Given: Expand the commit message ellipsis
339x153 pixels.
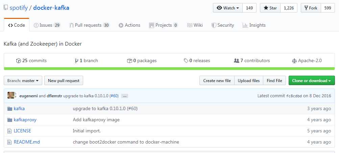Looking at the screenshot, I should [x=124, y=96].
